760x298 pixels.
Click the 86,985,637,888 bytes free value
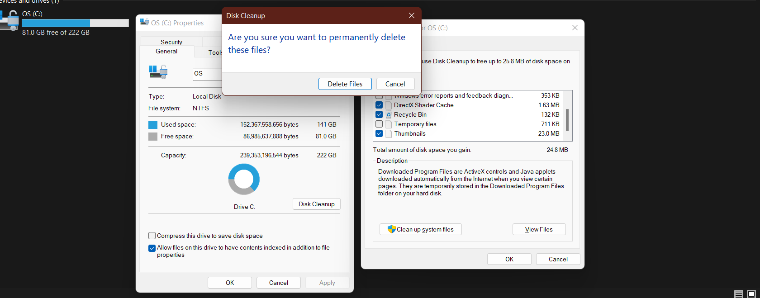[x=271, y=136]
